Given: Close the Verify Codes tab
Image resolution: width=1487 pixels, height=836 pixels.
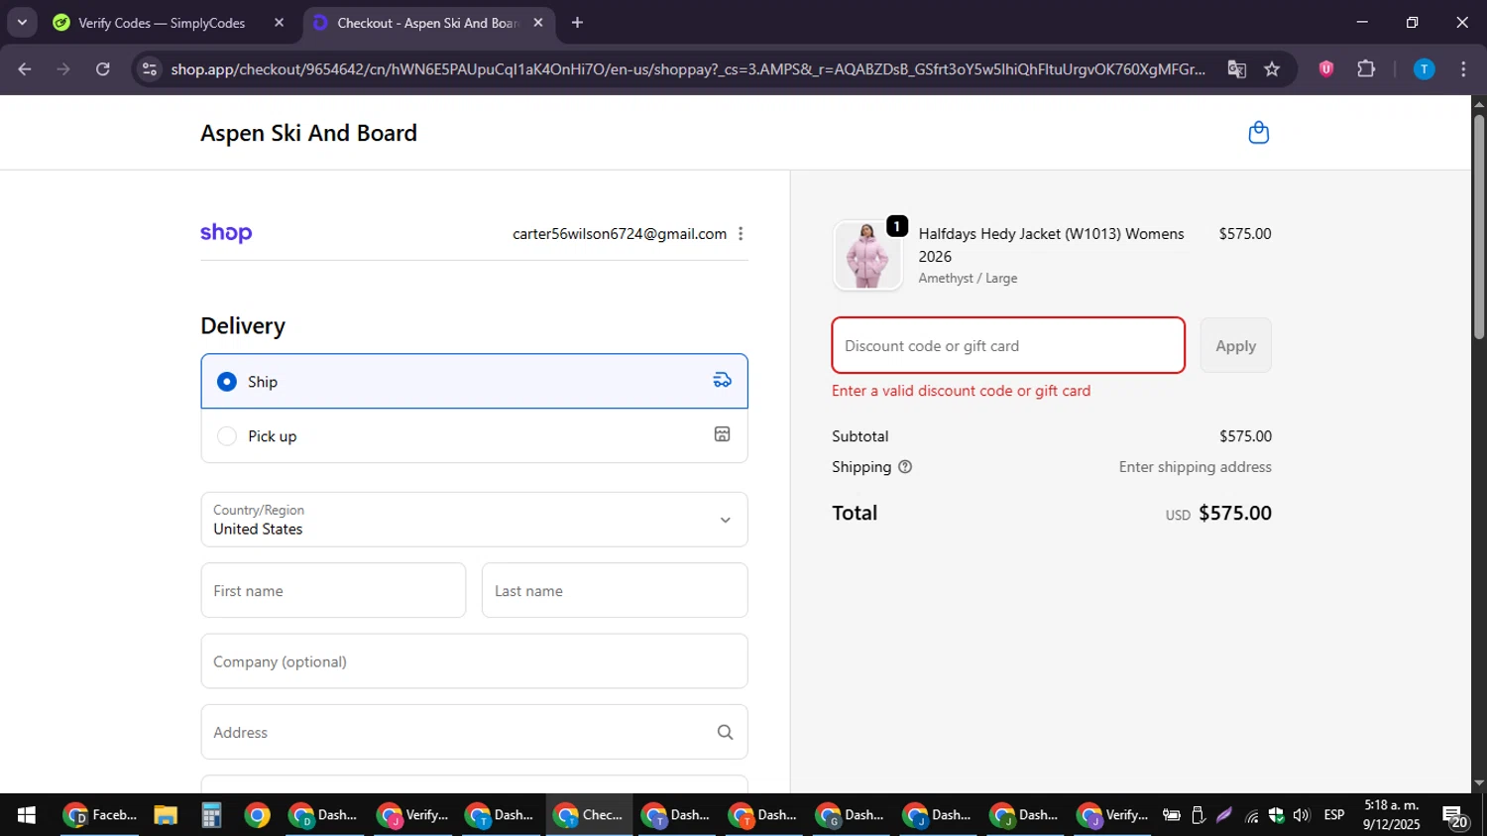Looking at the screenshot, I should pyautogui.click(x=279, y=22).
